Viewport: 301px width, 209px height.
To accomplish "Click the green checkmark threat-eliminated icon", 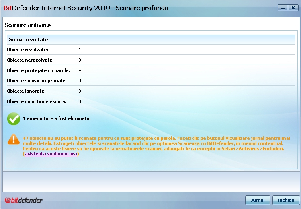I will [14, 119].
